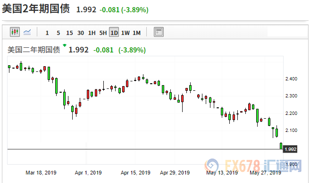Select the 30 minute interval

tap(81, 33)
